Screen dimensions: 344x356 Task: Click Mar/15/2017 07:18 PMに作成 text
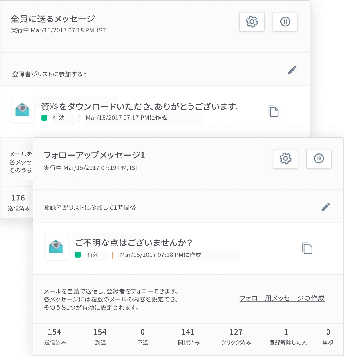[161, 255]
